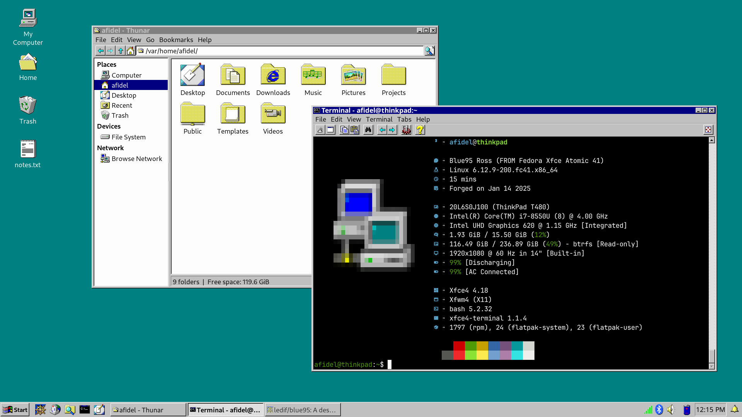Click the search icon in Thunar location bar
Screen dimensions: 742x417
(x=429, y=51)
